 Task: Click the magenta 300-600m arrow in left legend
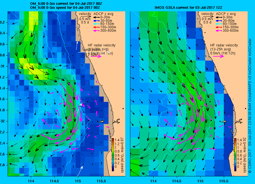97,31
